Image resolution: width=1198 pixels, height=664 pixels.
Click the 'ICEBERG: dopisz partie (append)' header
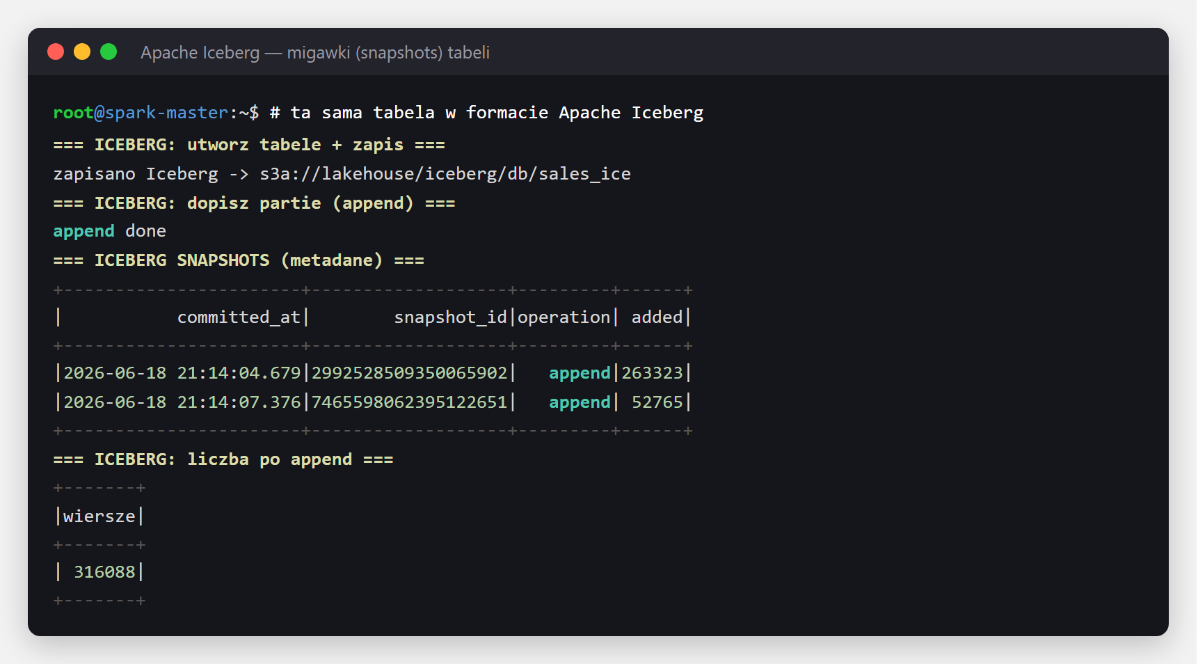click(x=254, y=203)
